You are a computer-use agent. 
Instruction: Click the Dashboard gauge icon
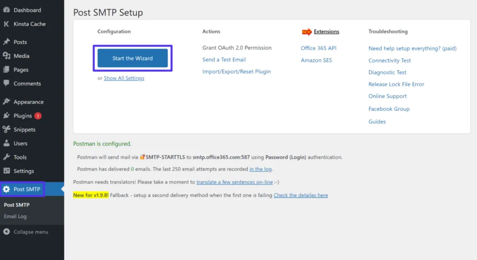click(x=7, y=10)
